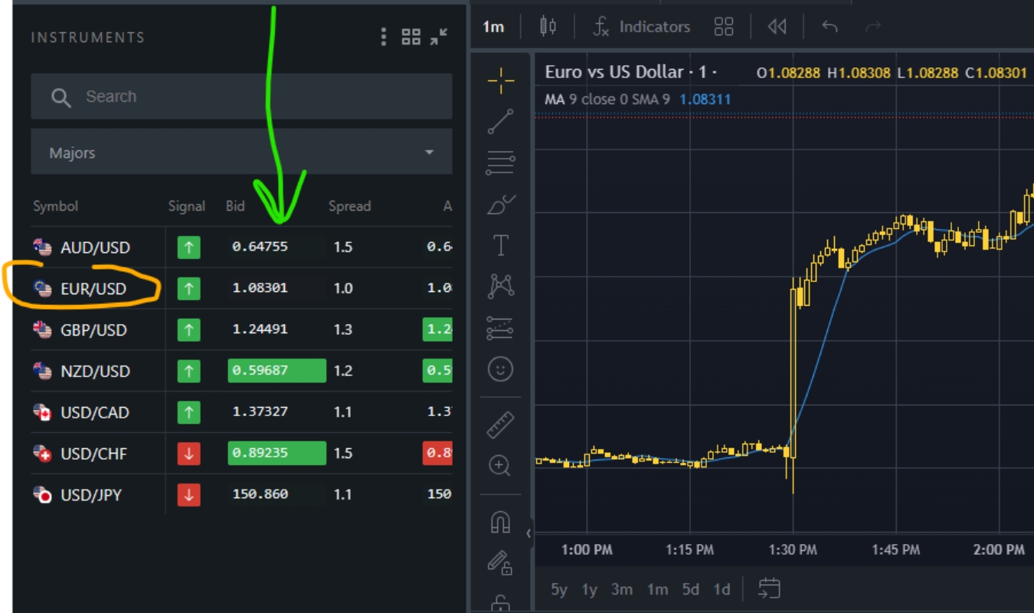
Task: Select the AUD/USD instrument
Action: [x=95, y=247]
